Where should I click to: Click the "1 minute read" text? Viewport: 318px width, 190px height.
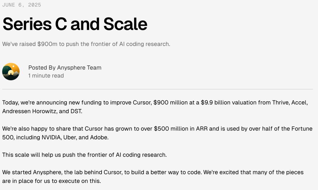[46, 75]
